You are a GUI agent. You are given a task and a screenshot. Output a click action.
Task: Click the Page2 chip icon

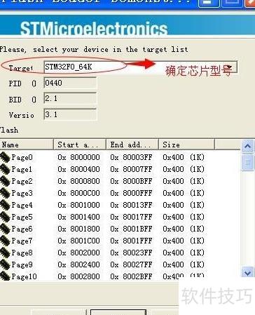(x=5, y=181)
